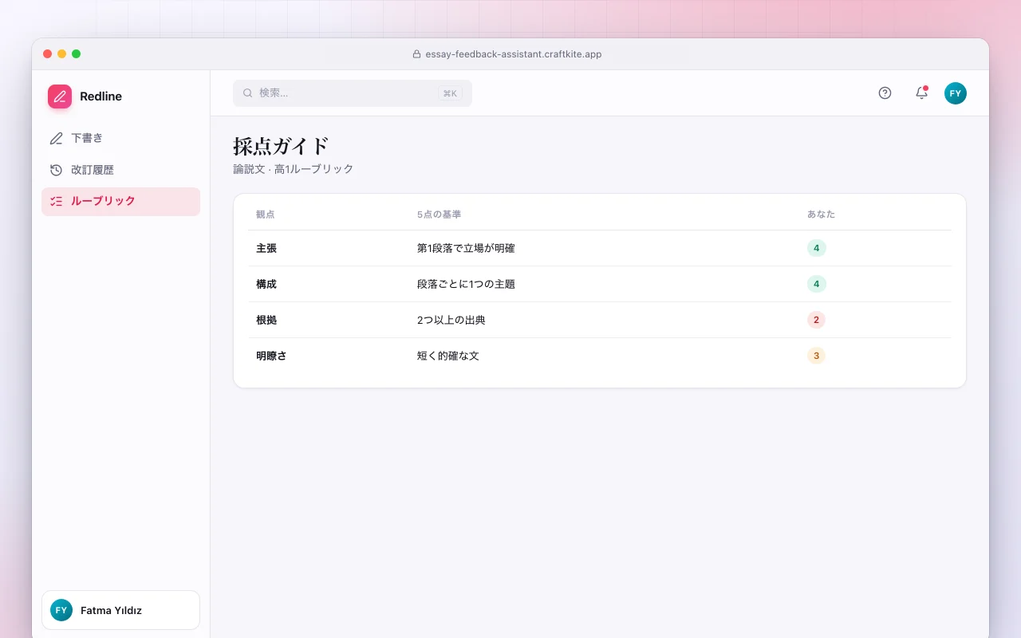Go to 改訂履歴 in sidebar

click(x=120, y=170)
